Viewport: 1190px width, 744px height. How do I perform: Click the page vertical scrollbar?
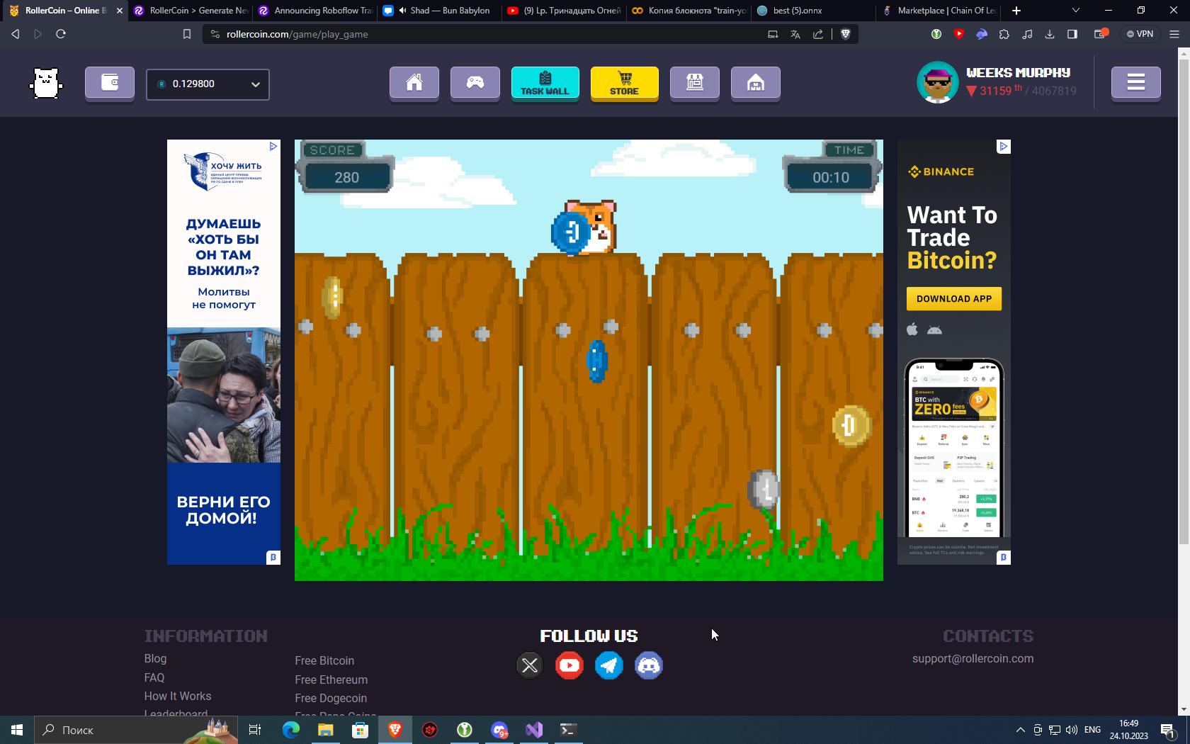coord(1184,301)
